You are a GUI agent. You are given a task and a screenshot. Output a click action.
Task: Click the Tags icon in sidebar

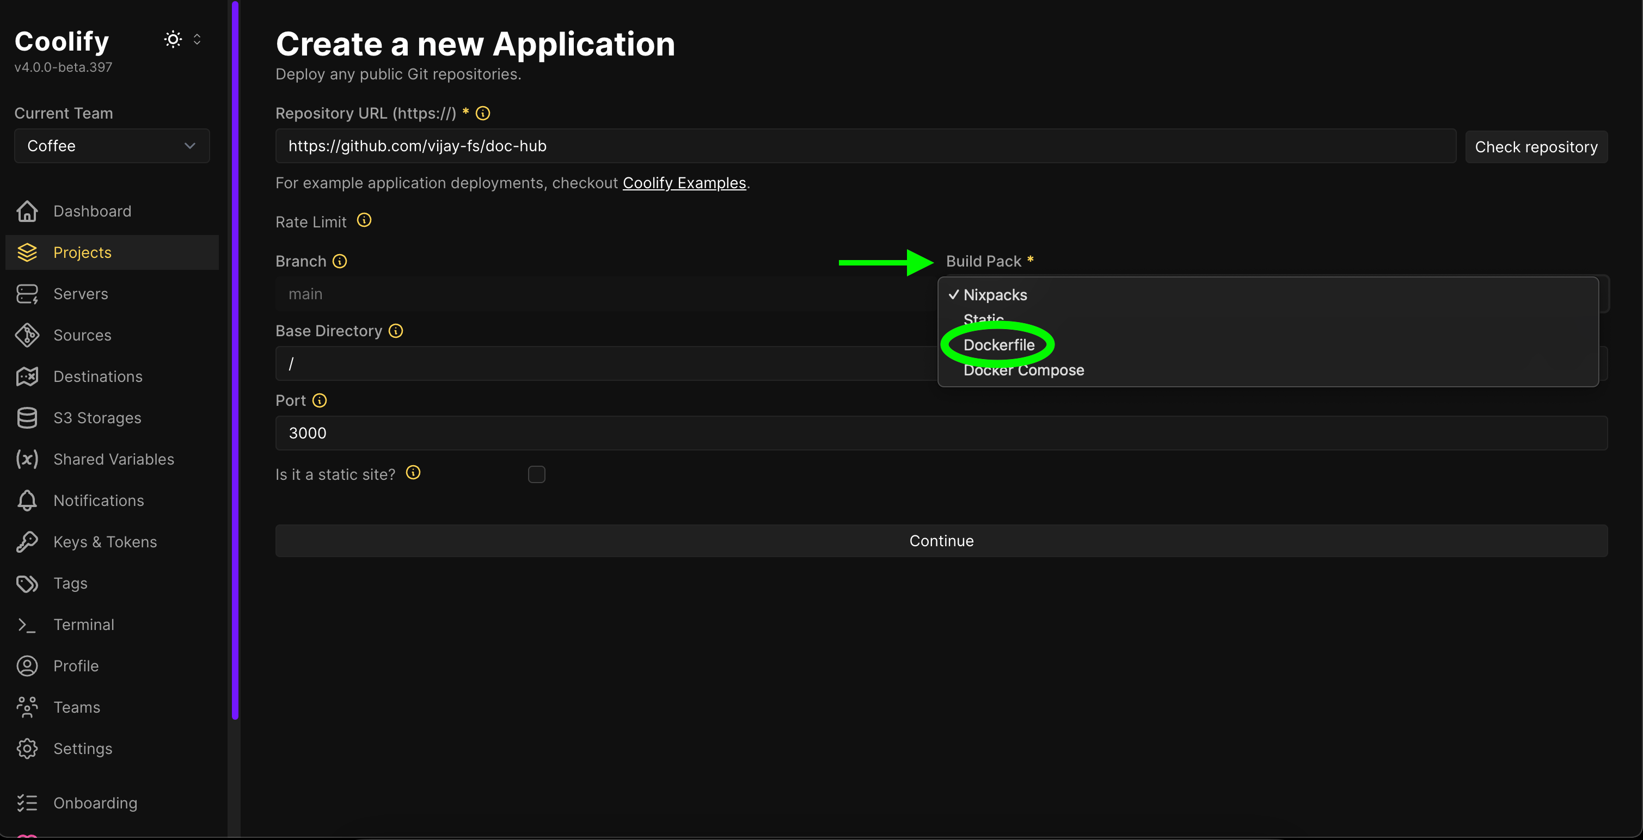pyautogui.click(x=27, y=584)
